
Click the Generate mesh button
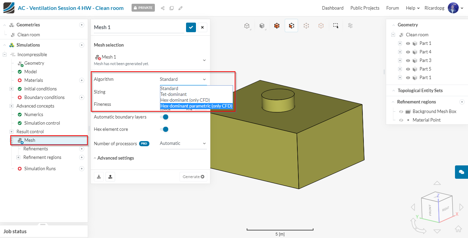click(193, 177)
